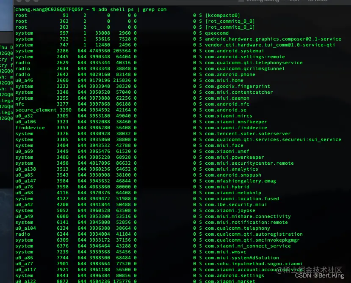
Task: Click the com.xiaomi.xmsf process name on PID 3449 row
Action: [x=227, y=152]
